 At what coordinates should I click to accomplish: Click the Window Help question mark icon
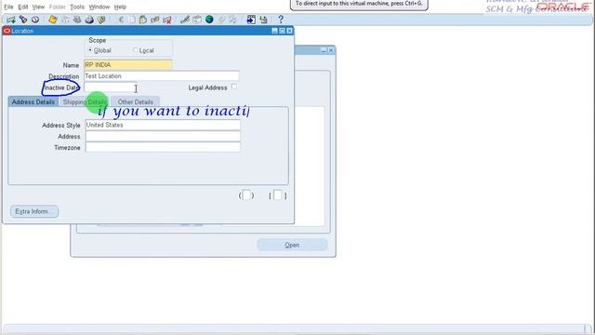coord(281,20)
